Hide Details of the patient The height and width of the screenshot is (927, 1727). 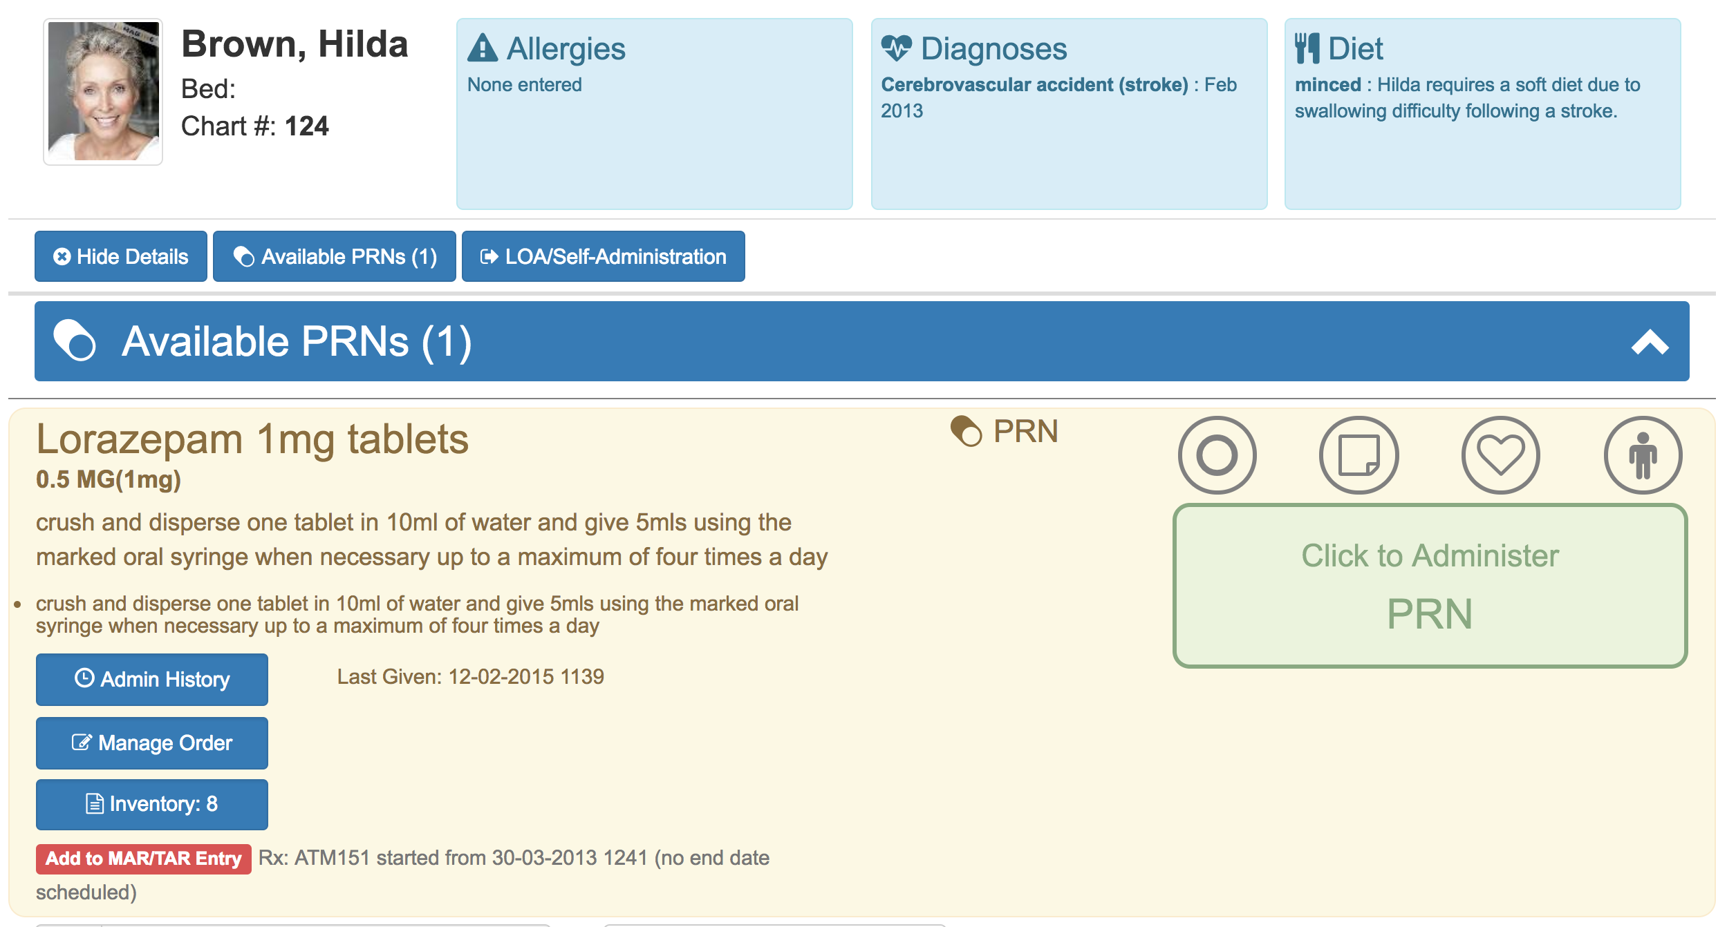click(121, 256)
